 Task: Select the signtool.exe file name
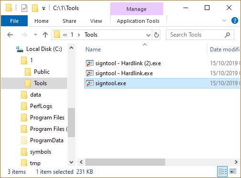tap(111, 83)
